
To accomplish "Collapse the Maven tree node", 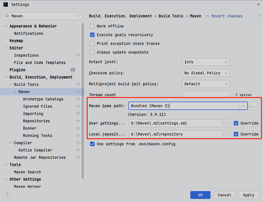I will 15,92.
